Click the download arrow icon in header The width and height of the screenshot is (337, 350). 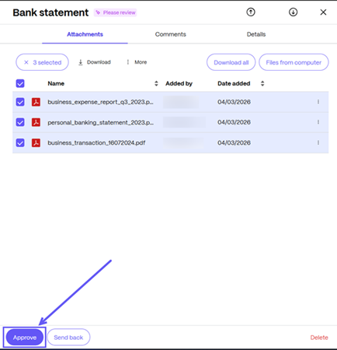pos(293,12)
